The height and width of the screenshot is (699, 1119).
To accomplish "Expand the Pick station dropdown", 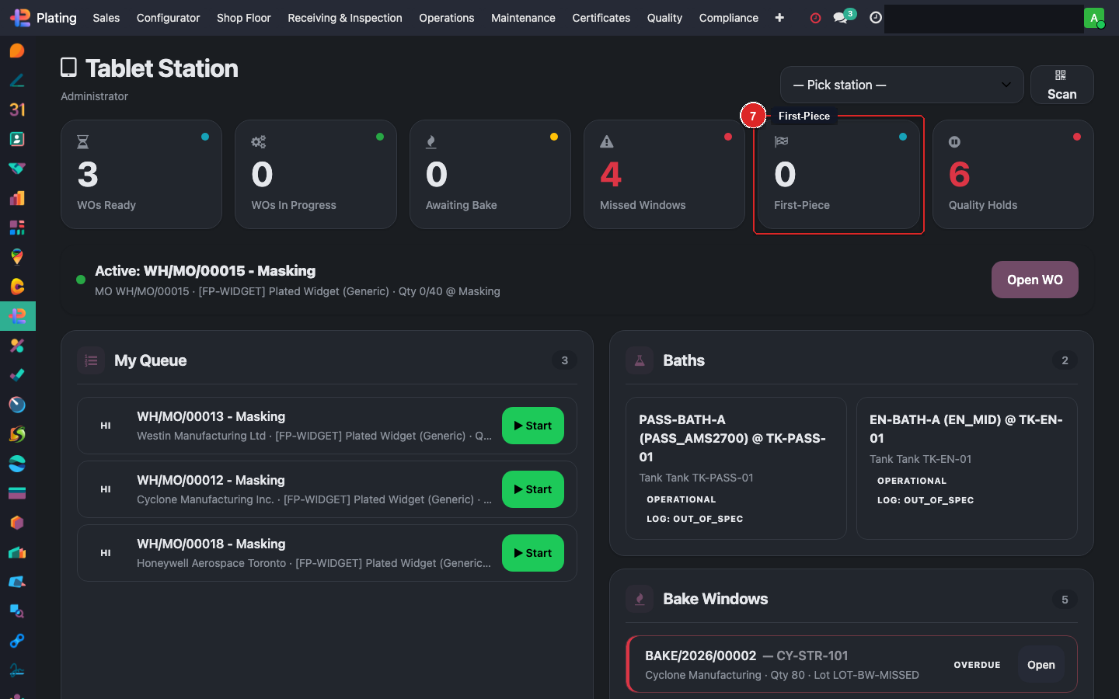I will point(901,85).
